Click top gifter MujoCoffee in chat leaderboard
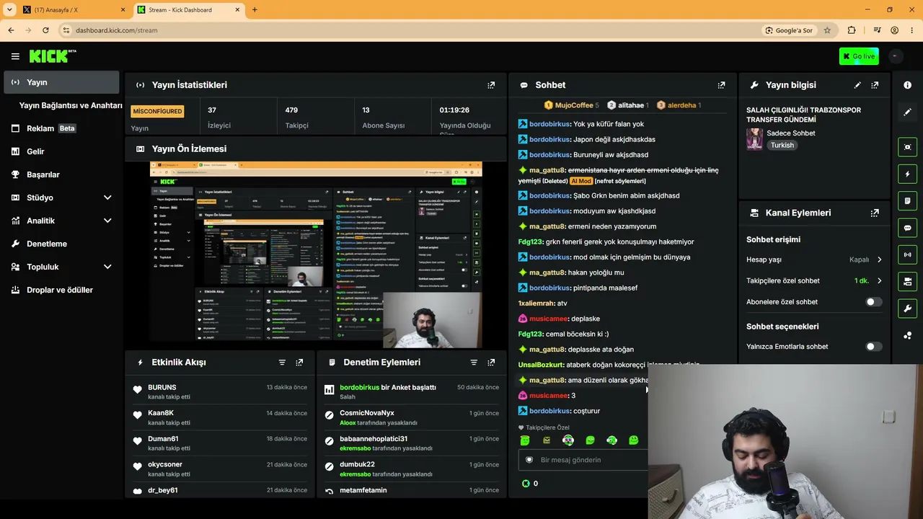The image size is (923, 519). (571, 105)
